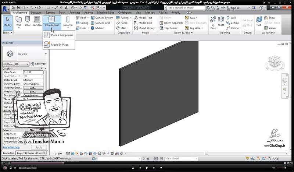Click the Set work plane tool
Screen dimensions: 294x172
pos(259,21)
